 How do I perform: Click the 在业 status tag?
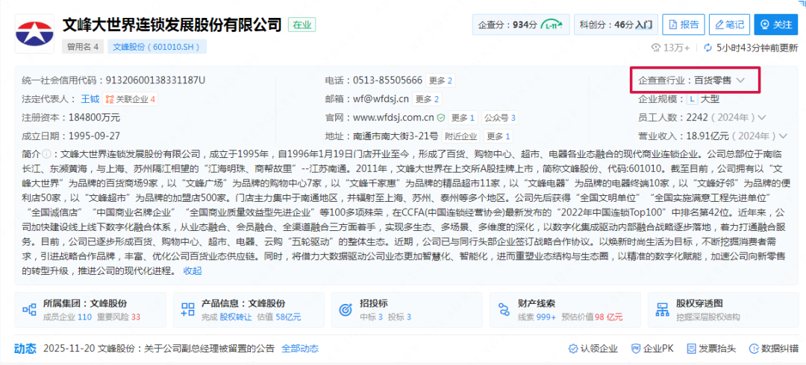302,25
